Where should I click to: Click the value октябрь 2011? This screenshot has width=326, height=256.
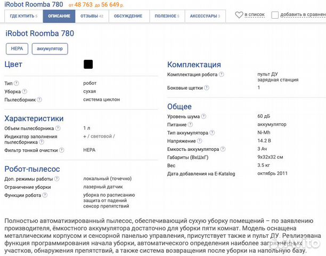(272, 173)
